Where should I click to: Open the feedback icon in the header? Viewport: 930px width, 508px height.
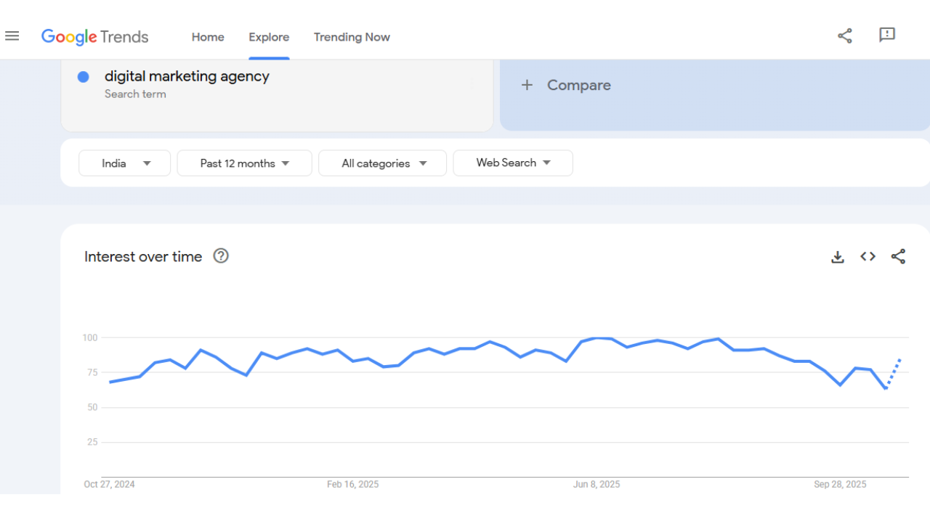tap(887, 35)
